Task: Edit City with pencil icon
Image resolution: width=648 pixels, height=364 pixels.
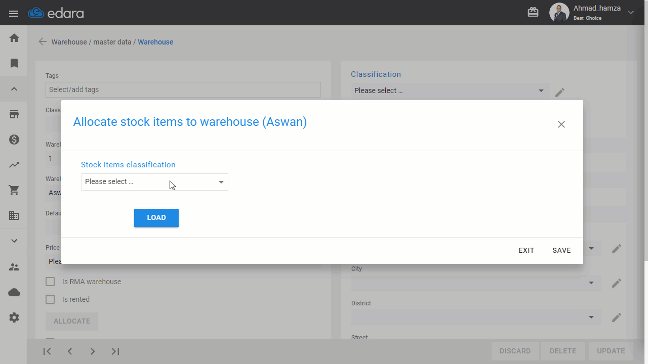Action: click(616, 283)
